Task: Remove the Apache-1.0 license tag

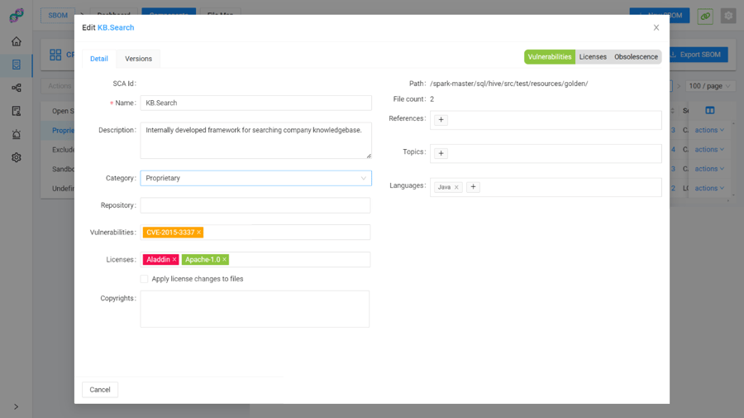Action: tap(224, 260)
